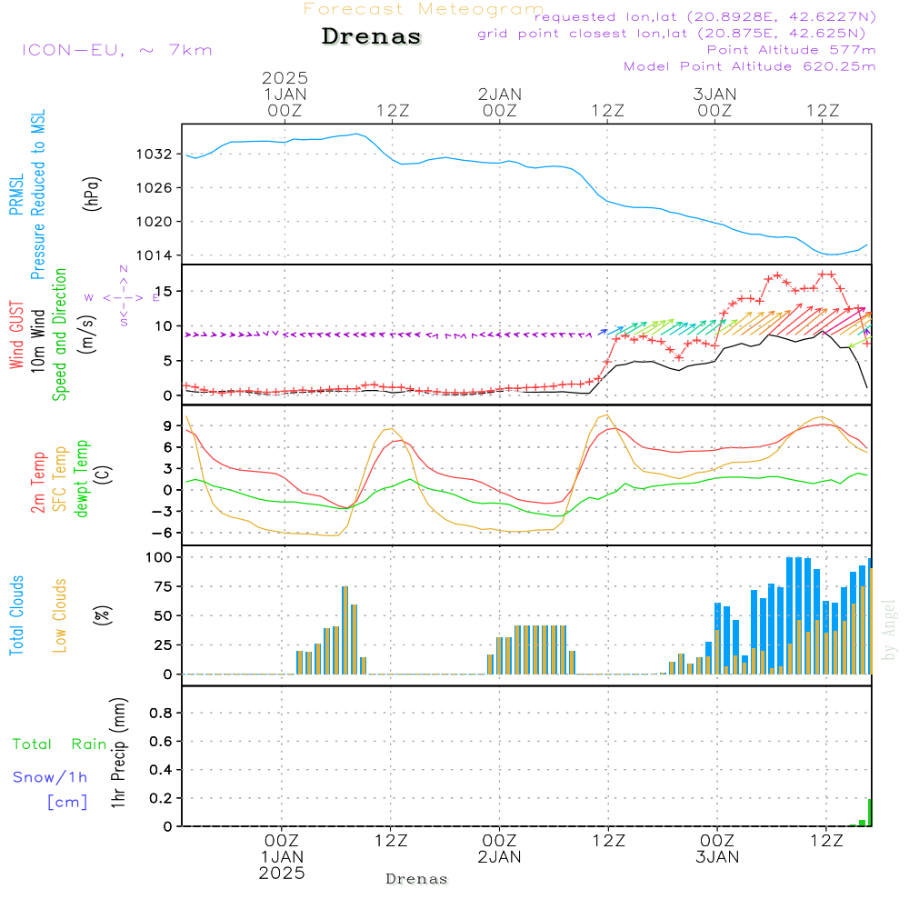Click the 0.4 precipitation axis value
909x909 pixels.
coord(161,770)
